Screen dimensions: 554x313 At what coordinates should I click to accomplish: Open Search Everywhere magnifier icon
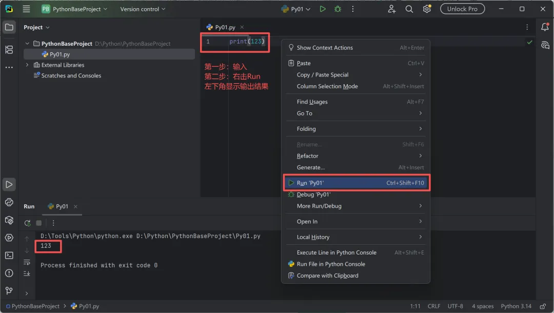pyautogui.click(x=409, y=9)
